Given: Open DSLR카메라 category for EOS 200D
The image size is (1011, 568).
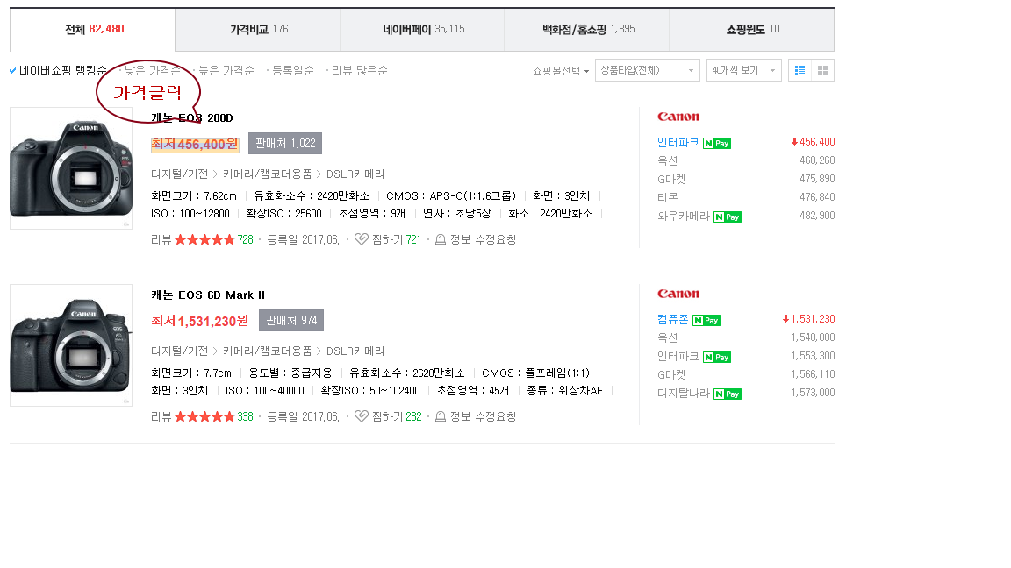Looking at the screenshot, I should [x=355, y=174].
